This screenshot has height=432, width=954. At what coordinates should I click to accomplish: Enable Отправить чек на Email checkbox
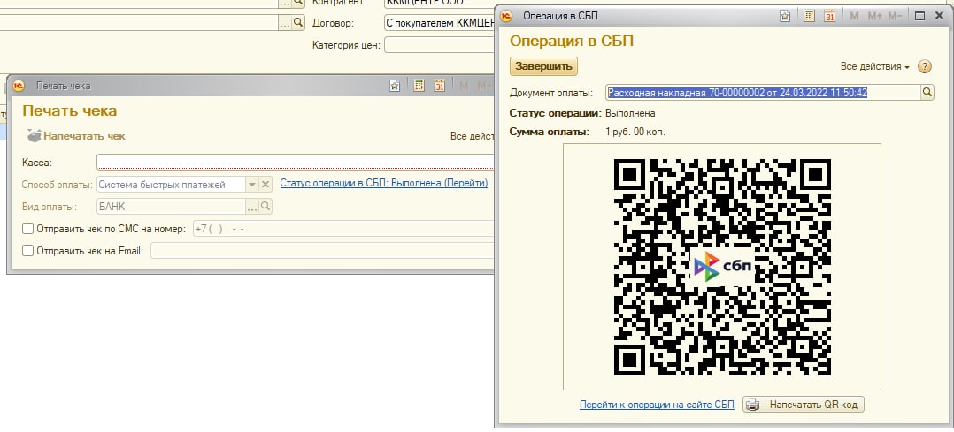click(x=28, y=250)
